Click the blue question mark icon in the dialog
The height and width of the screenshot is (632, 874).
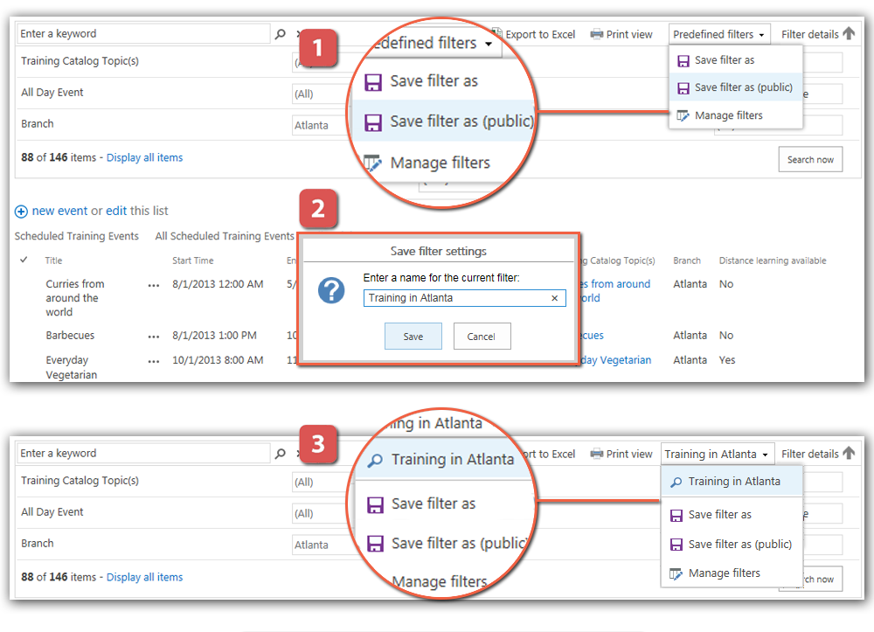tap(331, 291)
